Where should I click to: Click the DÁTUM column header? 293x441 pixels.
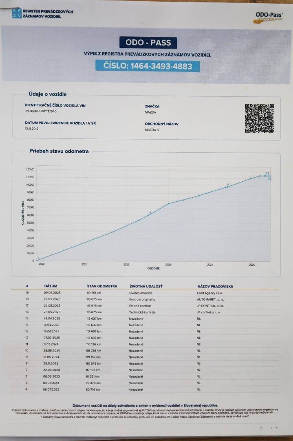[51, 286]
